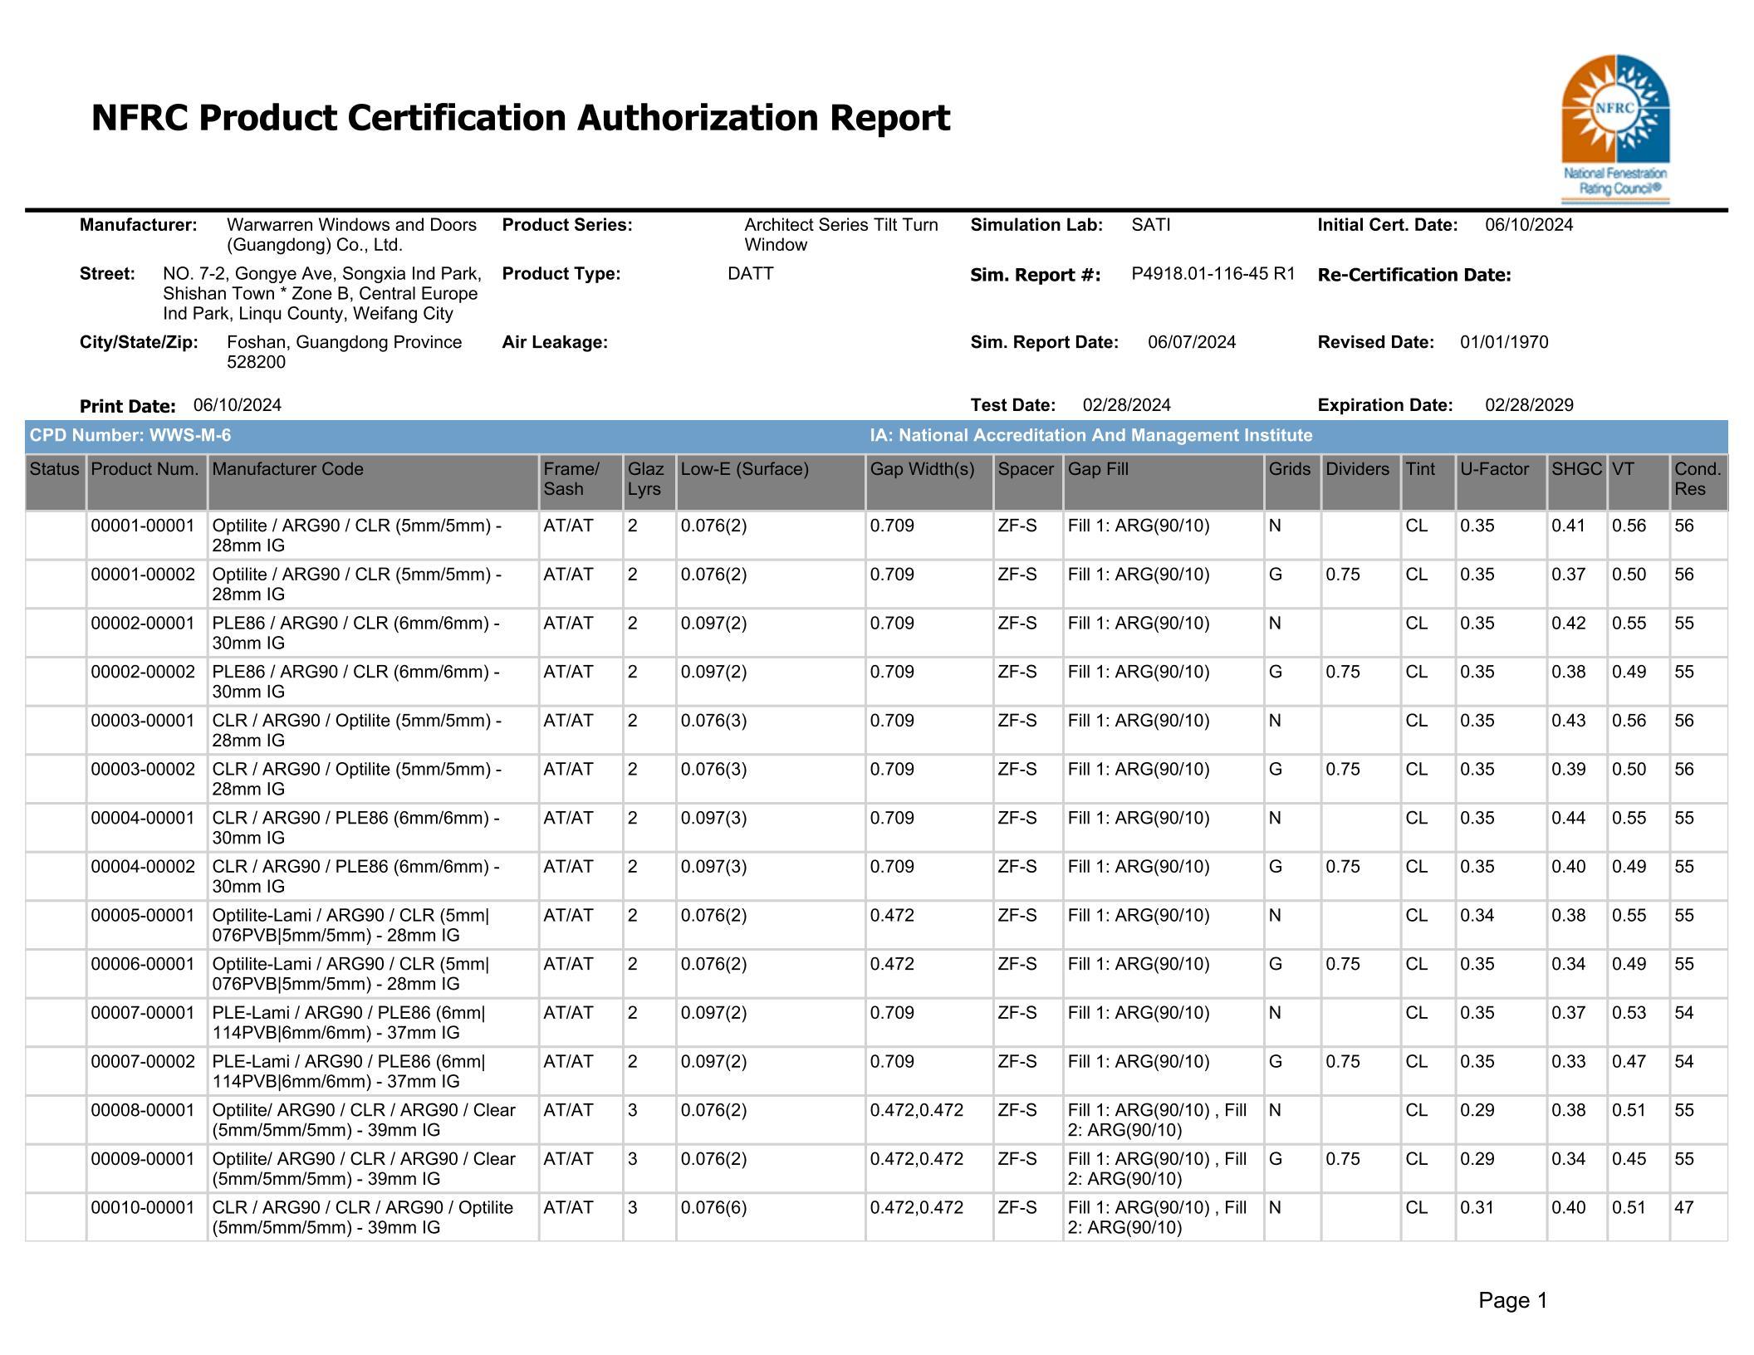This screenshot has width=1754, height=1355.
Task: Select product number 00001-00001
Action: pyautogui.click(x=143, y=526)
